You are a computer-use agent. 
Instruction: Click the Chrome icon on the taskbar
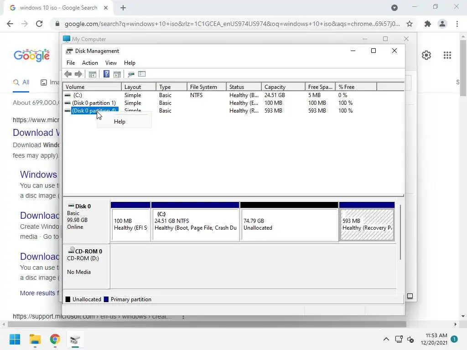click(55, 339)
